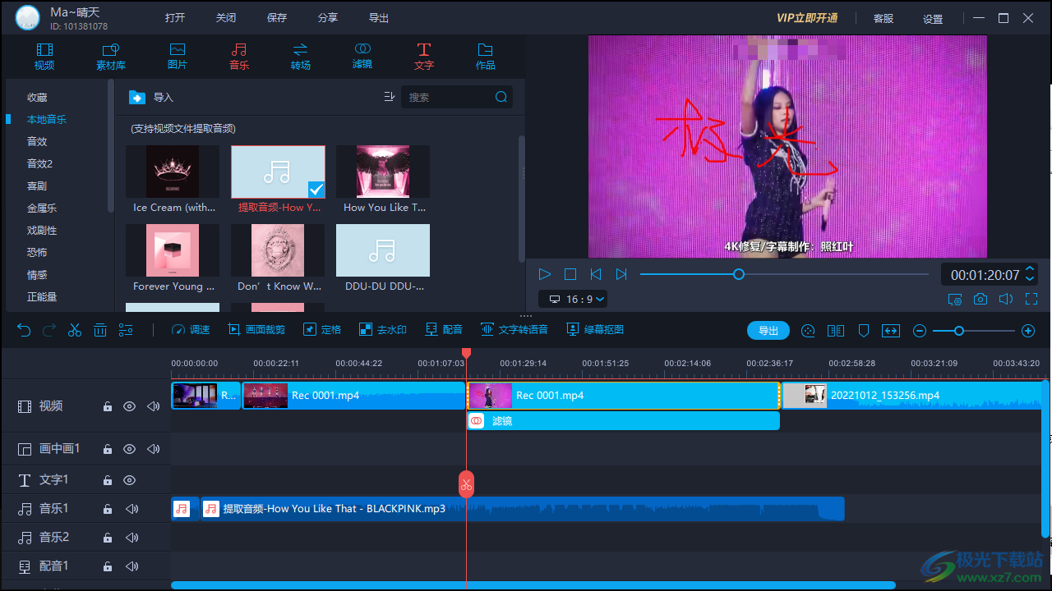Open the 文字转语音 text-to-speech tool

(x=514, y=329)
